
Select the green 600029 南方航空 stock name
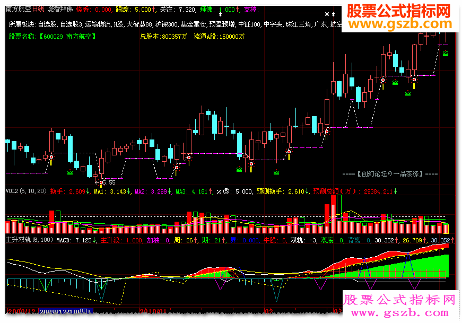point(67,37)
